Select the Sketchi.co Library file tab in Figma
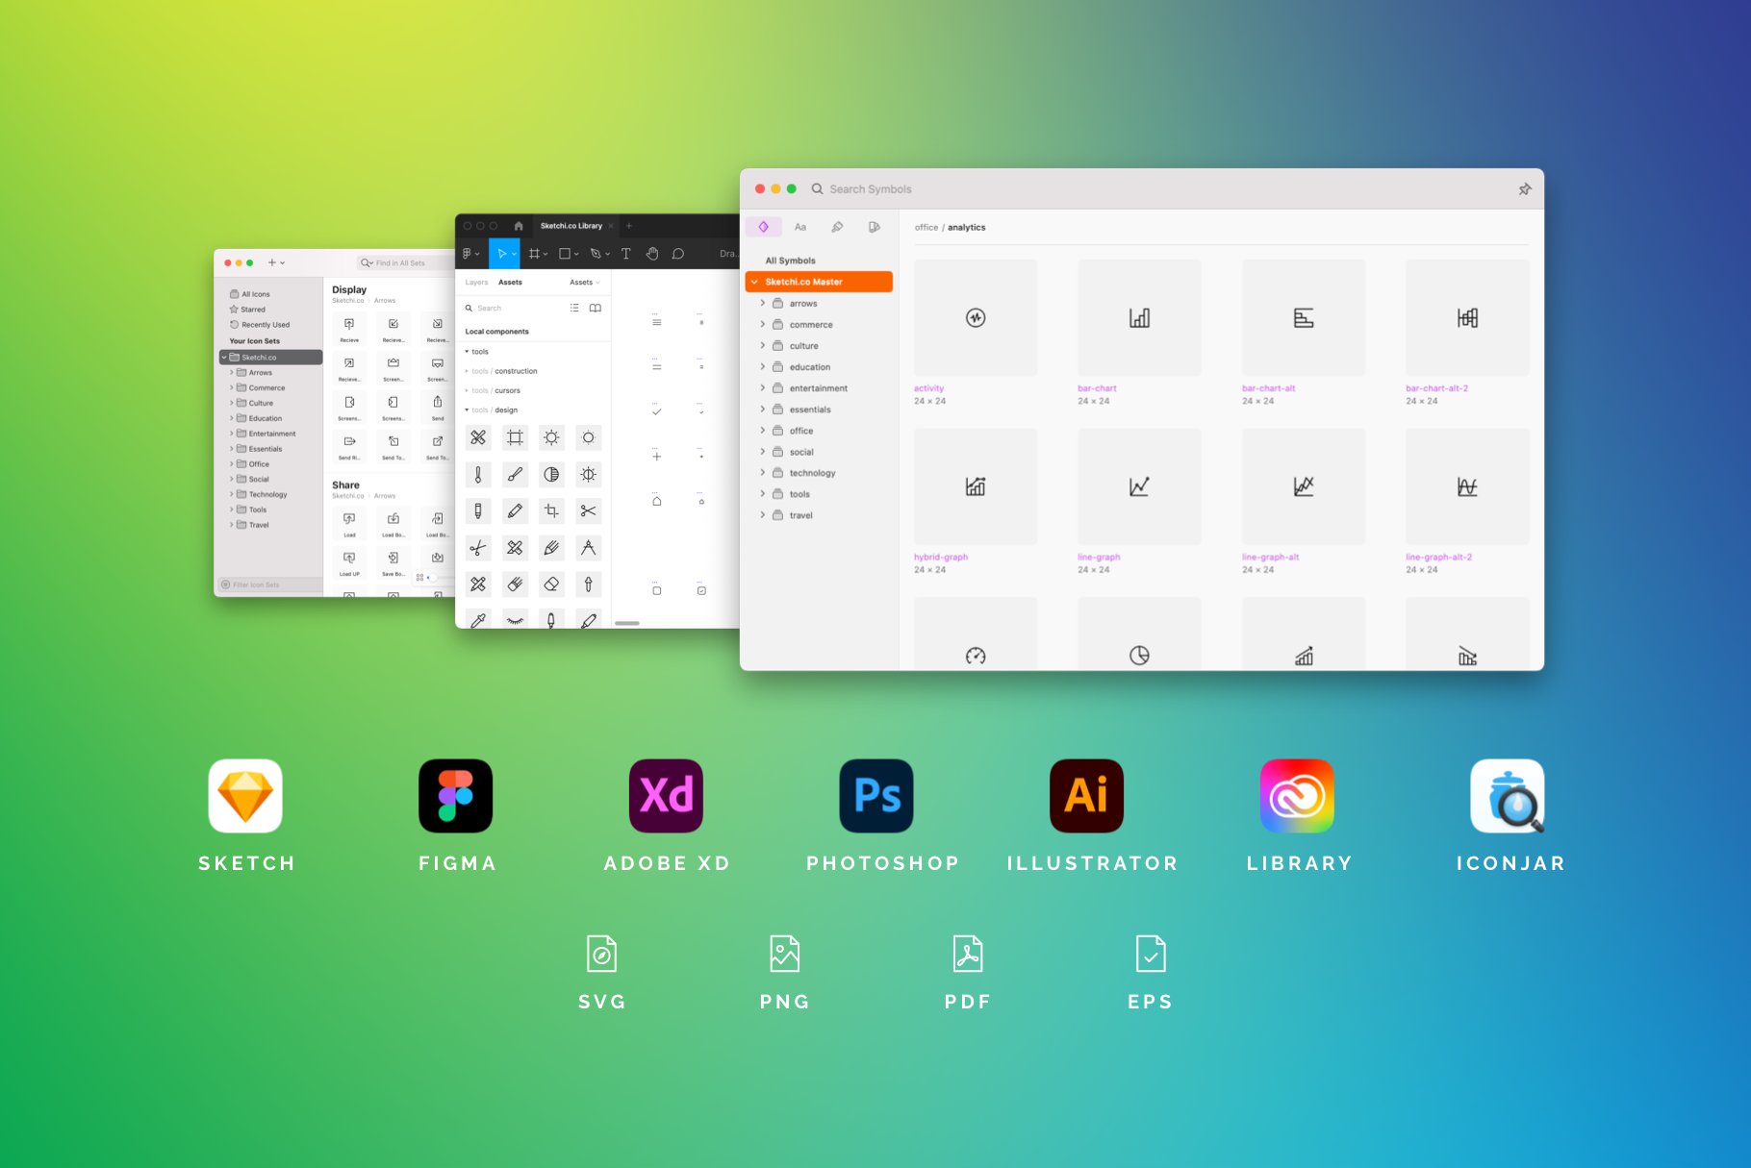Image resolution: width=1751 pixels, height=1168 pixels. [x=571, y=226]
